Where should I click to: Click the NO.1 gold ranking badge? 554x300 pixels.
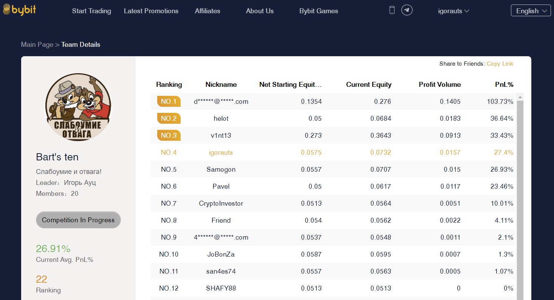click(x=169, y=102)
